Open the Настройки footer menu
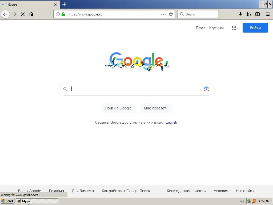The height and width of the screenshot is (205, 273). 245,191
